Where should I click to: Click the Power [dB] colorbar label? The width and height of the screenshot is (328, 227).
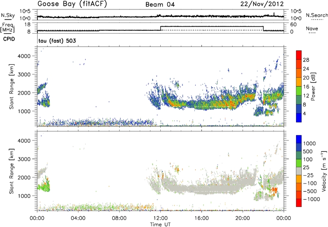313,86
